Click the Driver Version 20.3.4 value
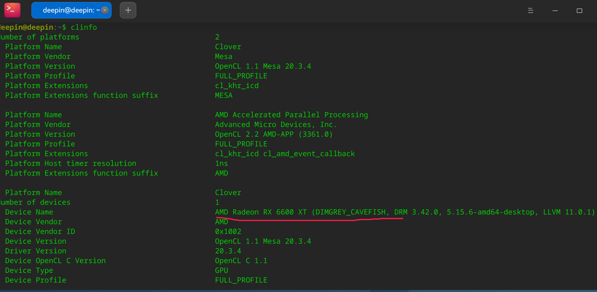 coord(228,251)
